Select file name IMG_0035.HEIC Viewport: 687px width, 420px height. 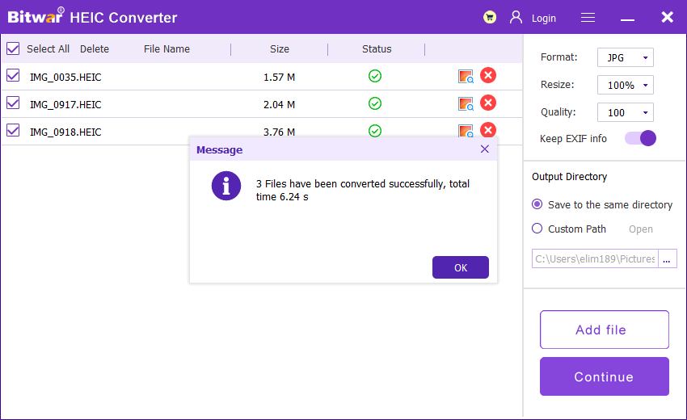[65, 77]
